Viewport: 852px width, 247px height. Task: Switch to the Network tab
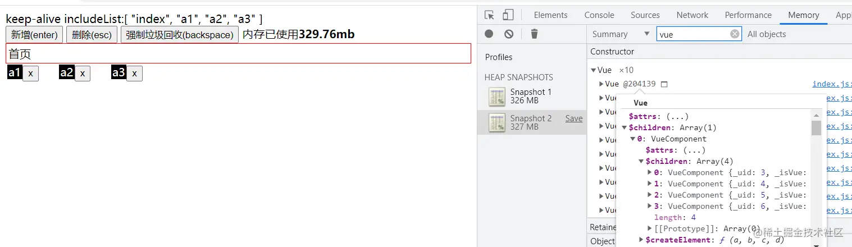point(692,15)
